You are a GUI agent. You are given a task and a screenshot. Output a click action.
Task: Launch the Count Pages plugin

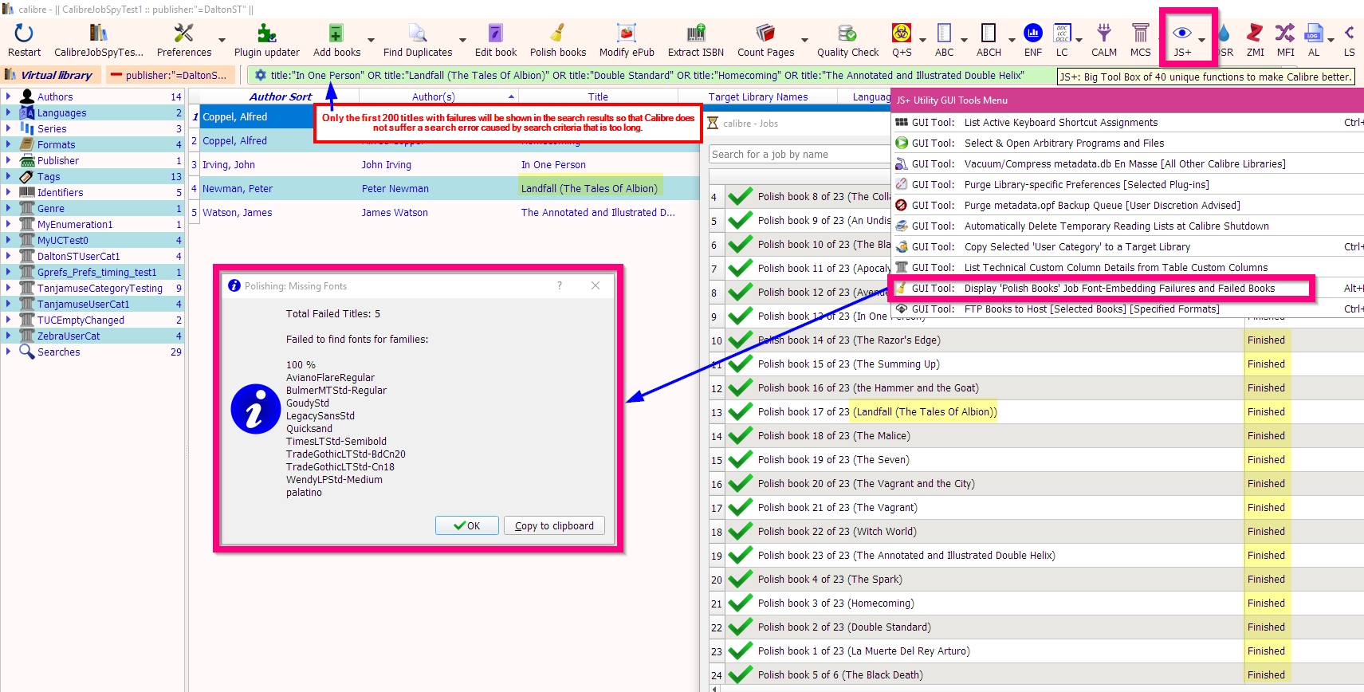pyautogui.click(x=765, y=33)
